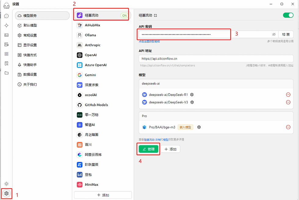299x200 pixels.
Task: Disable the 硅基流动 provider switch
Action: point(288,15)
